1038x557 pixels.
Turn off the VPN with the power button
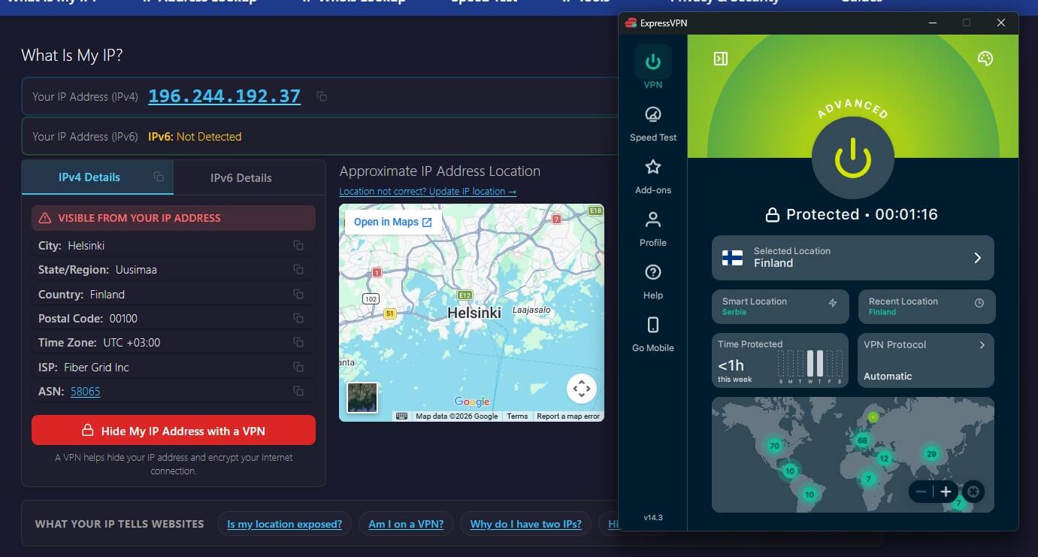853,158
